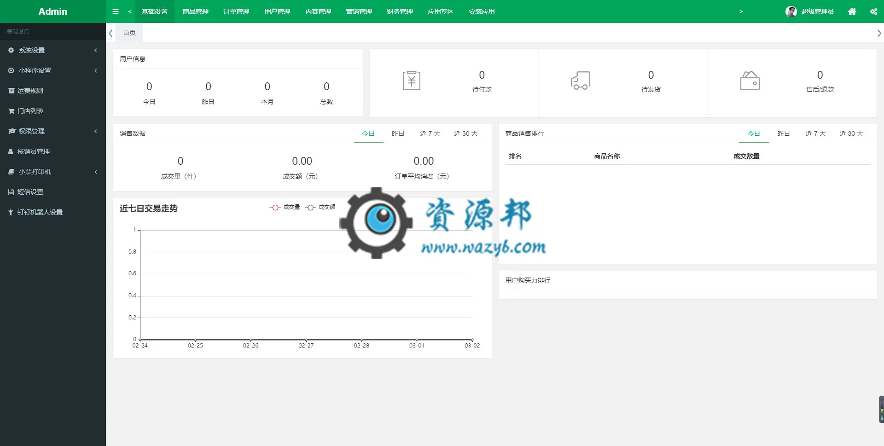Click icon beside 小票打印机

[11, 172]
